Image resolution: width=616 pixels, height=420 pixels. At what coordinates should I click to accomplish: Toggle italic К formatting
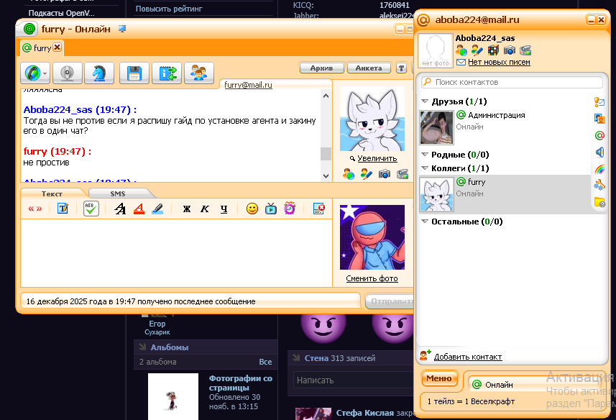tap(205, 209)
